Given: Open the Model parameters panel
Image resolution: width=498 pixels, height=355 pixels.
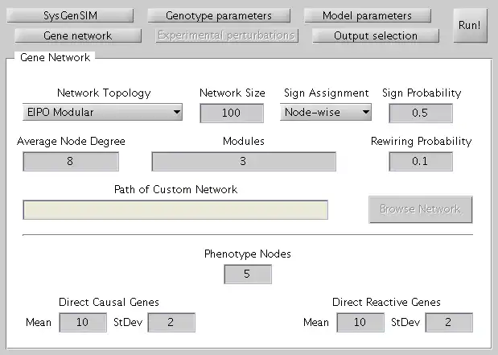Looking at the screenshot, I should [368, 15].
